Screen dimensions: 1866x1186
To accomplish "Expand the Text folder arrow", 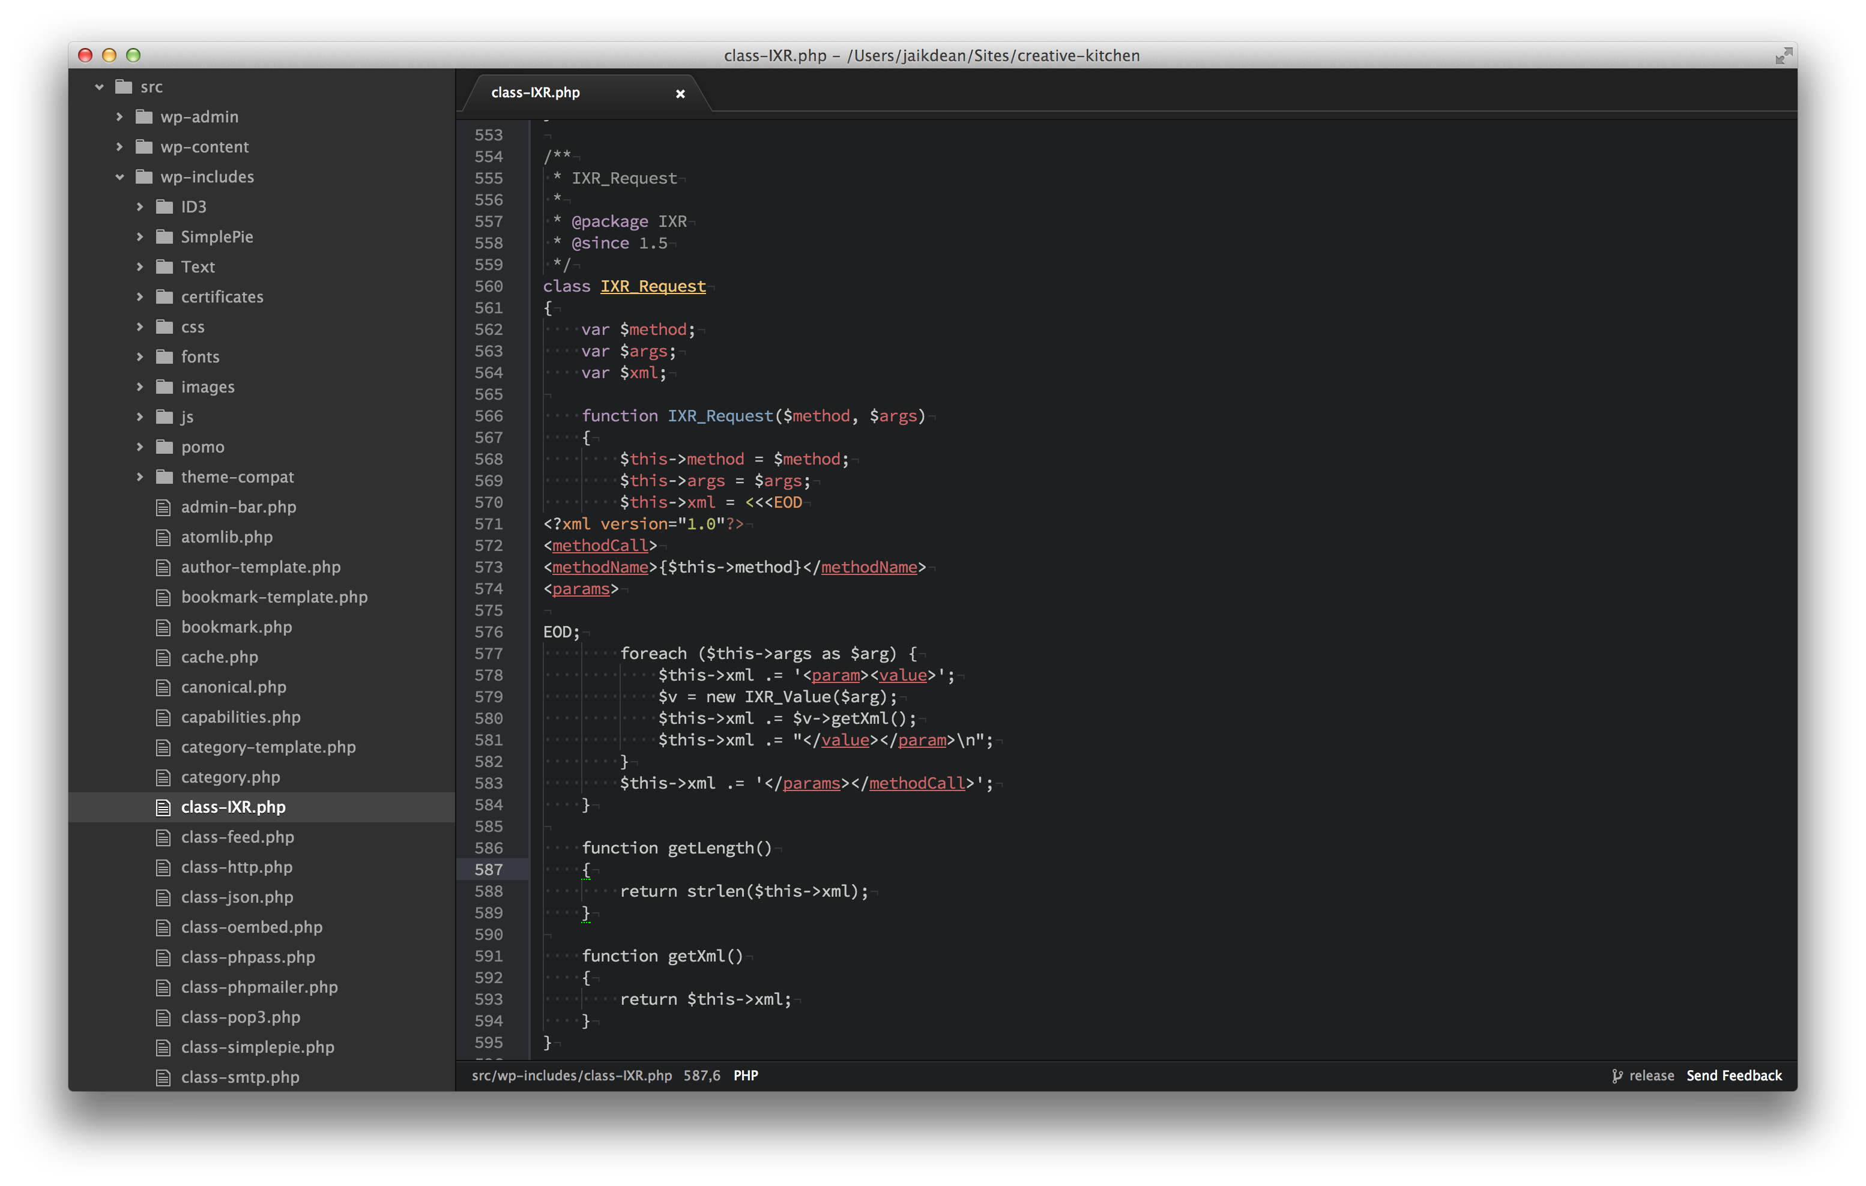I will click(139, 267).
